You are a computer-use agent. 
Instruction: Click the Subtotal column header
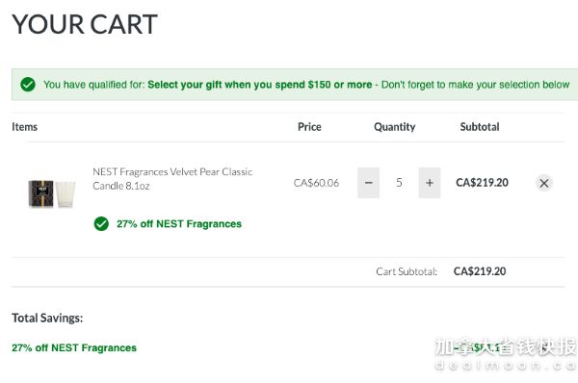480,127
